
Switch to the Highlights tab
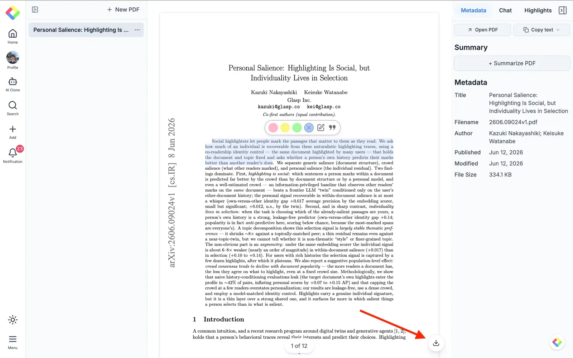(x=538, y=10)
